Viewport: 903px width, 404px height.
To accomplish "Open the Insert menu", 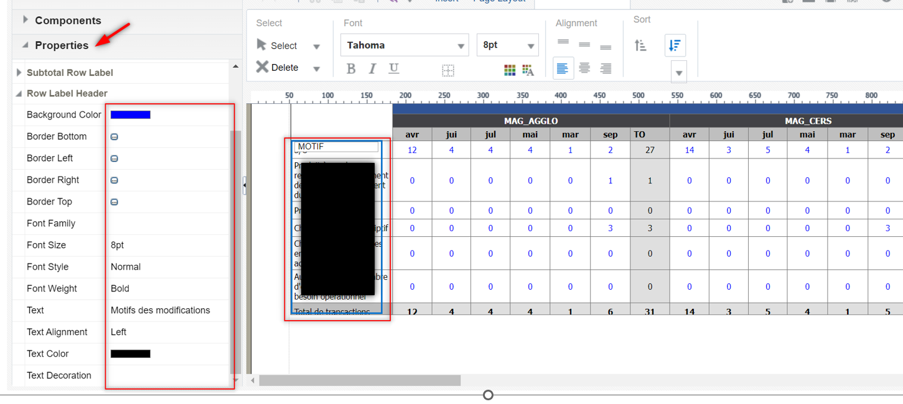I will coord(446,1).
